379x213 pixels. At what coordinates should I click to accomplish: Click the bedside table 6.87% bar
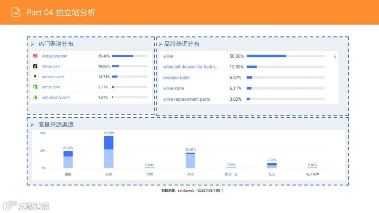point(285,77)
